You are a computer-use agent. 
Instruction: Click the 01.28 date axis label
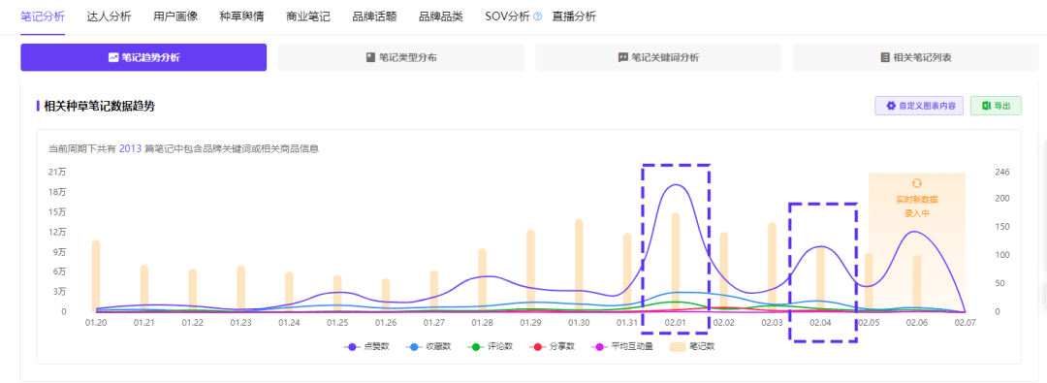pos(482,323)
